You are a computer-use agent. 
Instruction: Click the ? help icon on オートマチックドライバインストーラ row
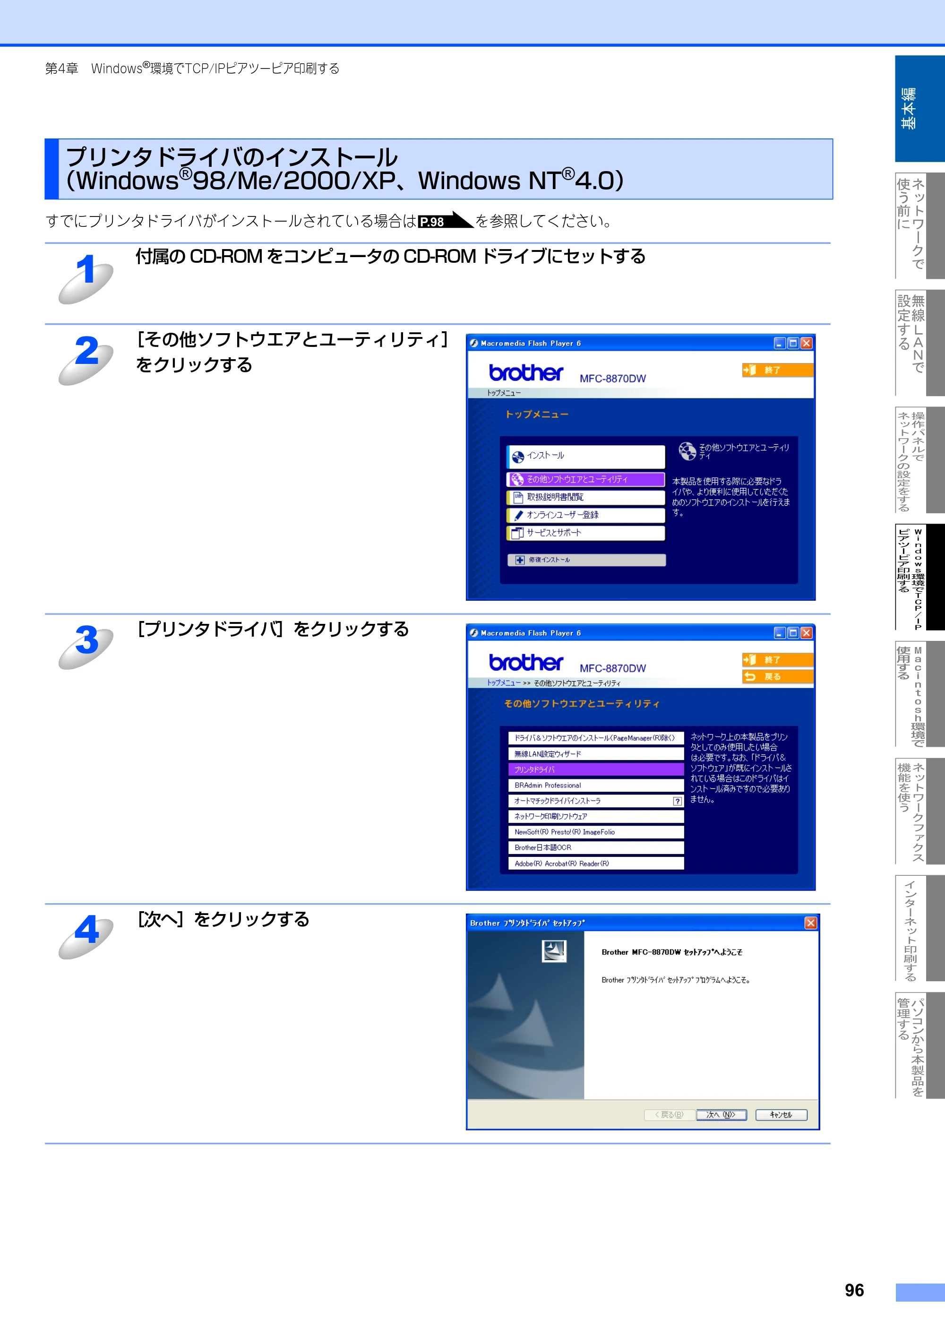[x=677, y=801]
